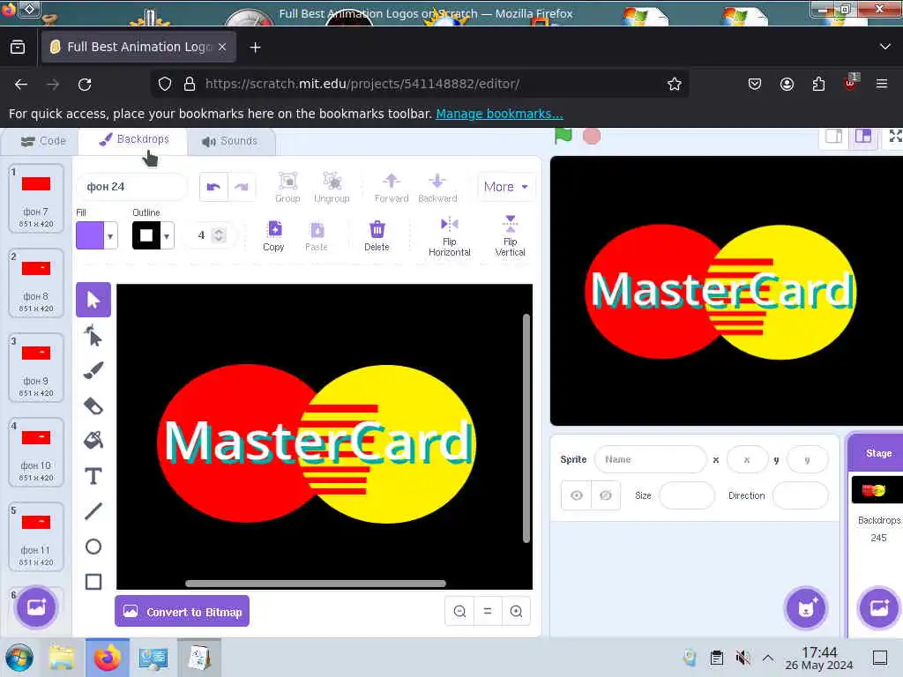The image size is (903, 677).
Task: Select the Reshape tool
Action: [x=93, y=336]
